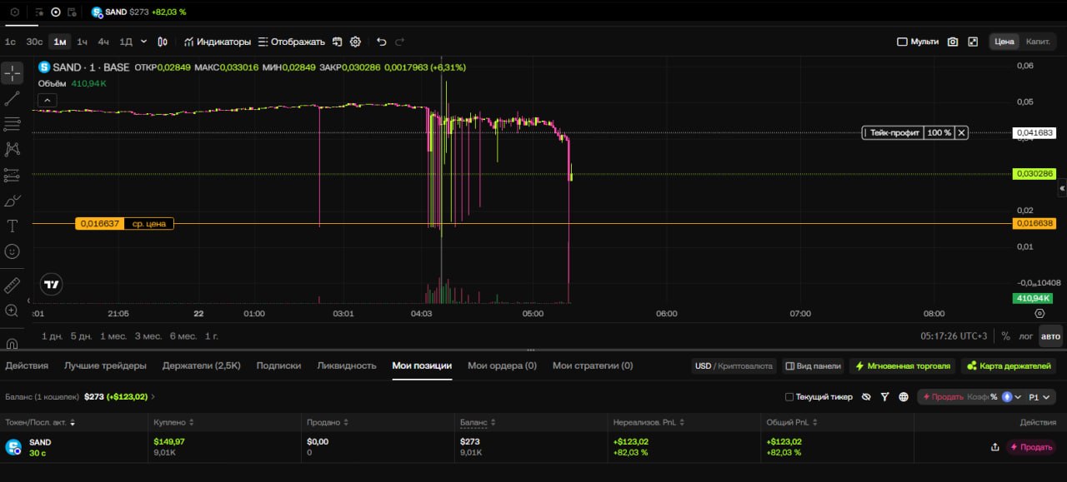
Task: Open chart settings gear icon
Action: [x=355, y=42]
